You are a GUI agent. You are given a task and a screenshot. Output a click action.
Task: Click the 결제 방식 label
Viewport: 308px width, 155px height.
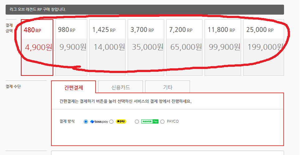coord(67,121)
